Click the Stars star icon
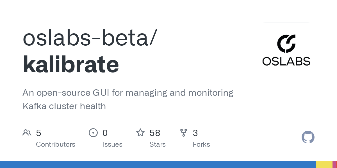337x168 pixels. pyautogui.click(x=140, y=133)
